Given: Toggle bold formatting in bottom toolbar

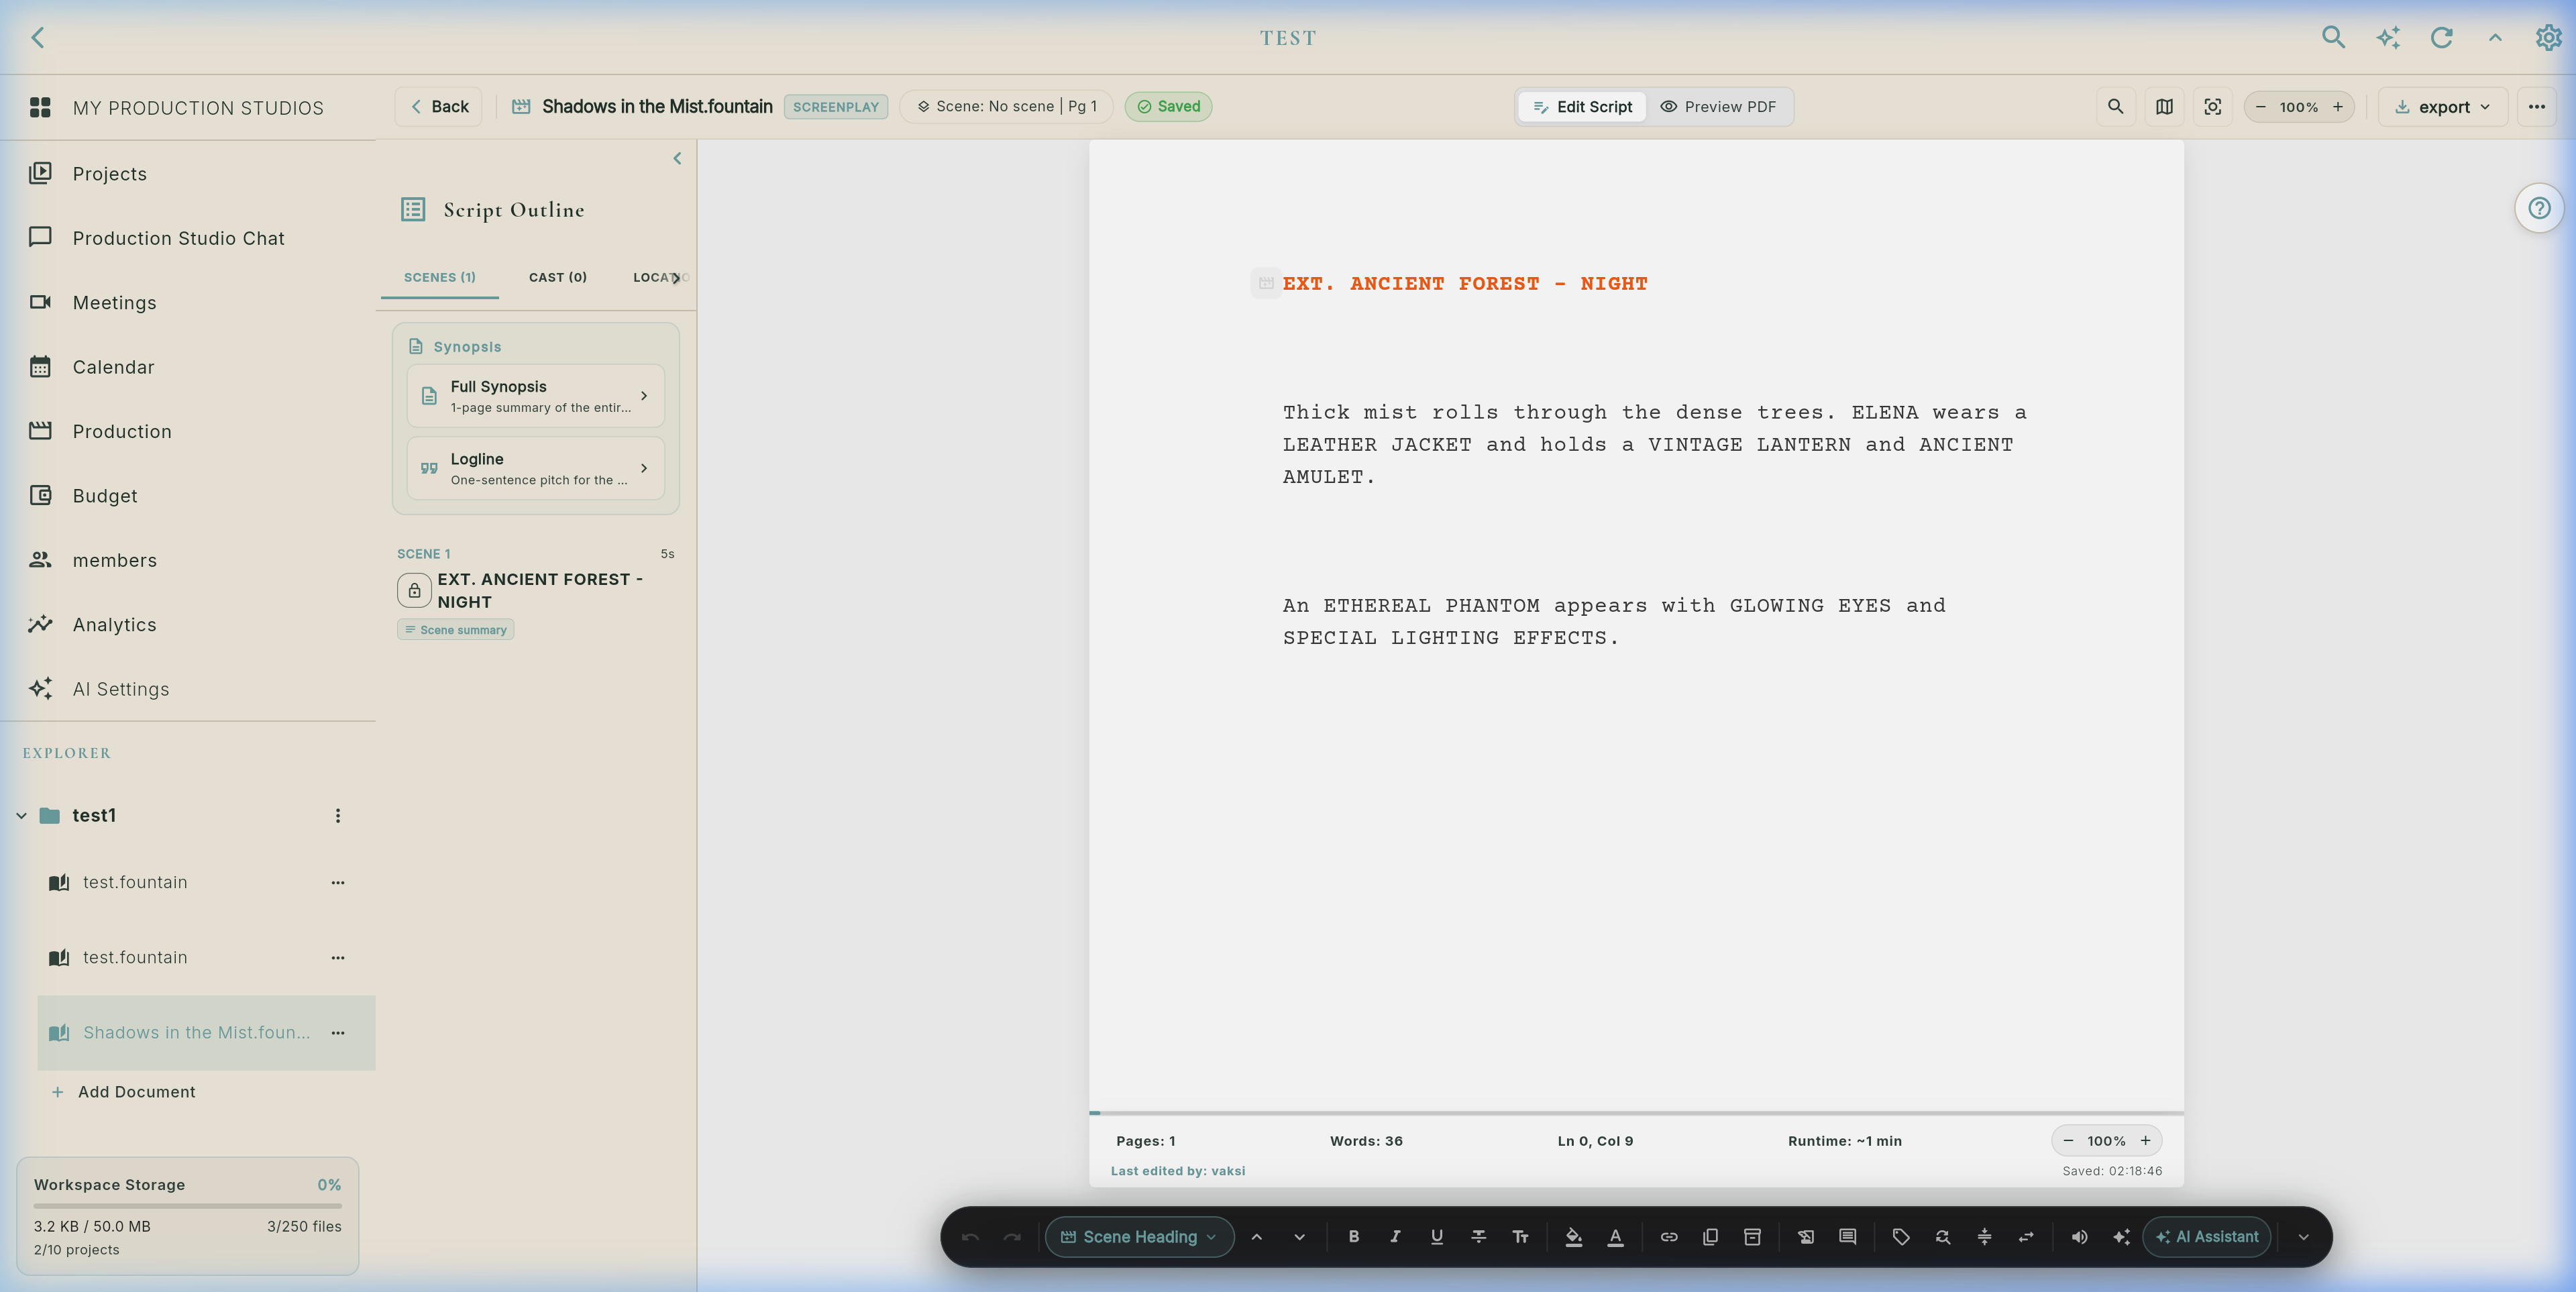Looking at the screenshot, I should tap(1353, 1237).
